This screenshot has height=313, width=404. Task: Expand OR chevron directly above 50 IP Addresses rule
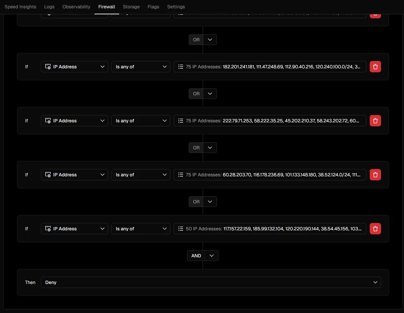point(210,202)
